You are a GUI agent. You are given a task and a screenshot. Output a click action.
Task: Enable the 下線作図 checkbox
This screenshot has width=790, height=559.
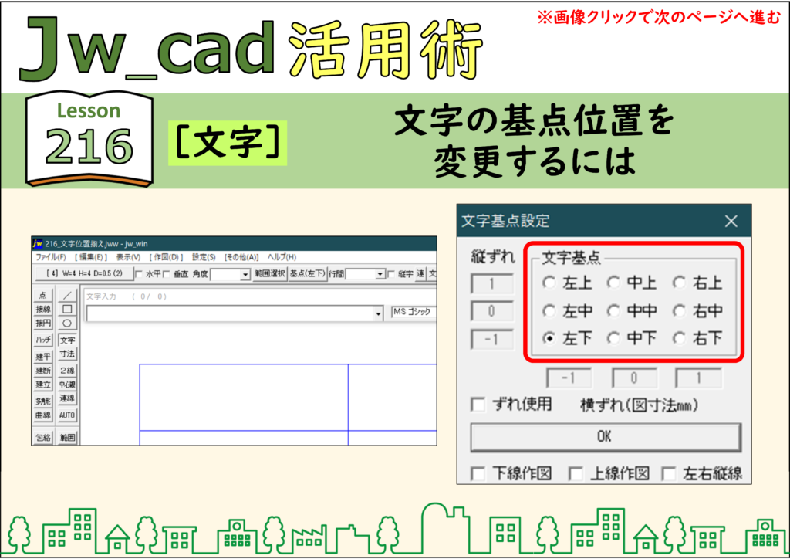(478, 473)
